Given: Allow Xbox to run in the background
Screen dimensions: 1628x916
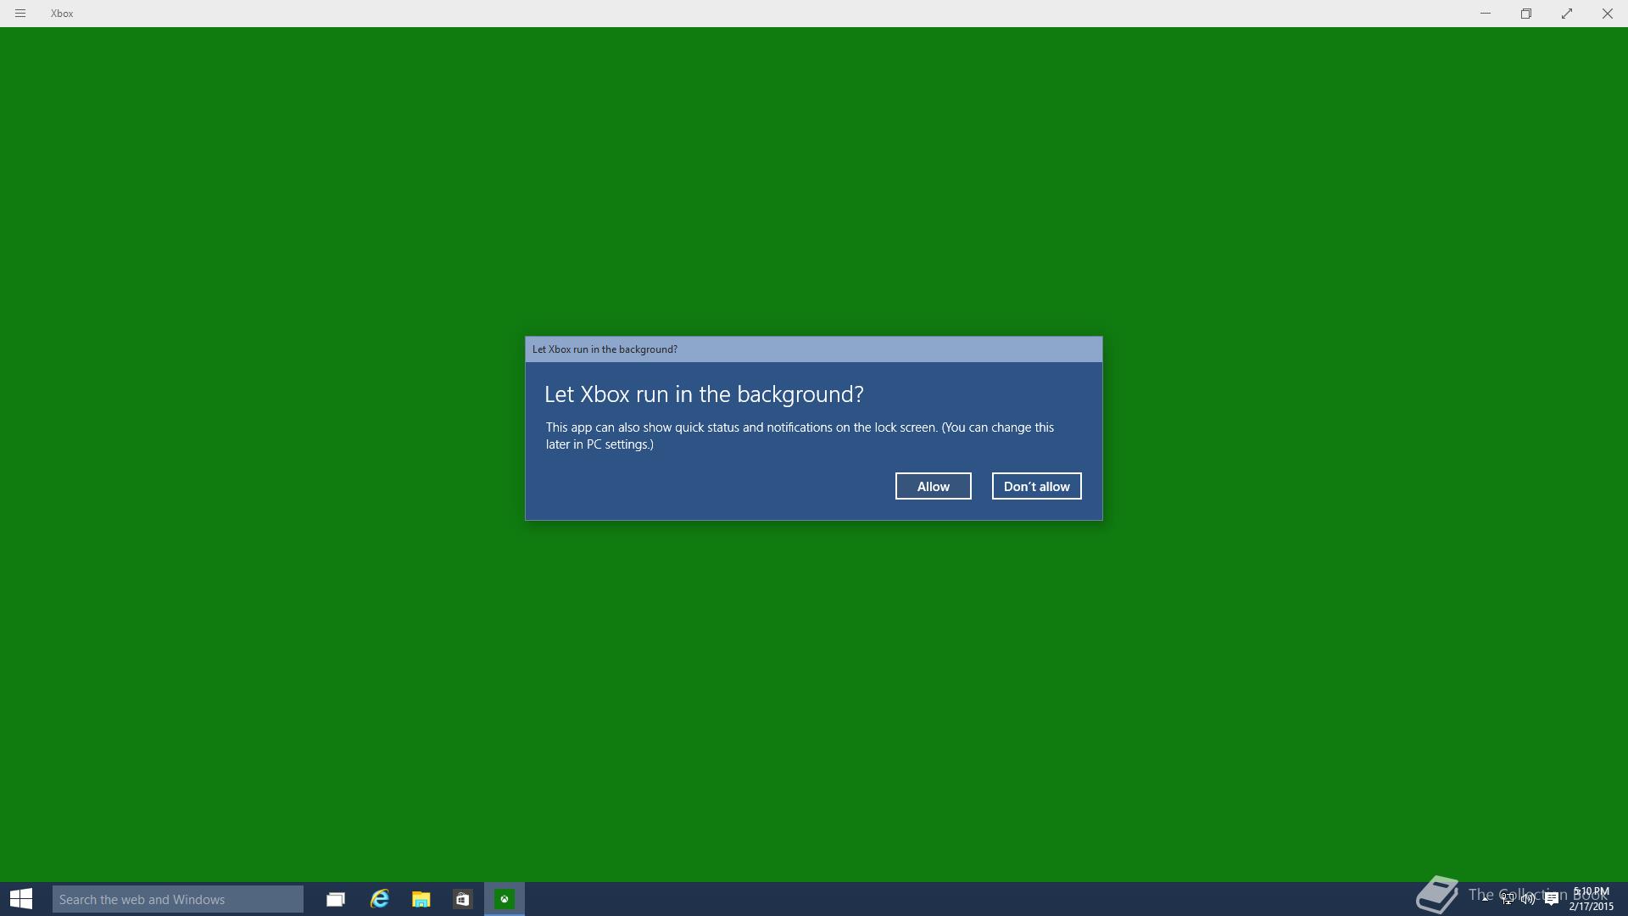Looking at the screenshot, I should (x=933, y=486).
